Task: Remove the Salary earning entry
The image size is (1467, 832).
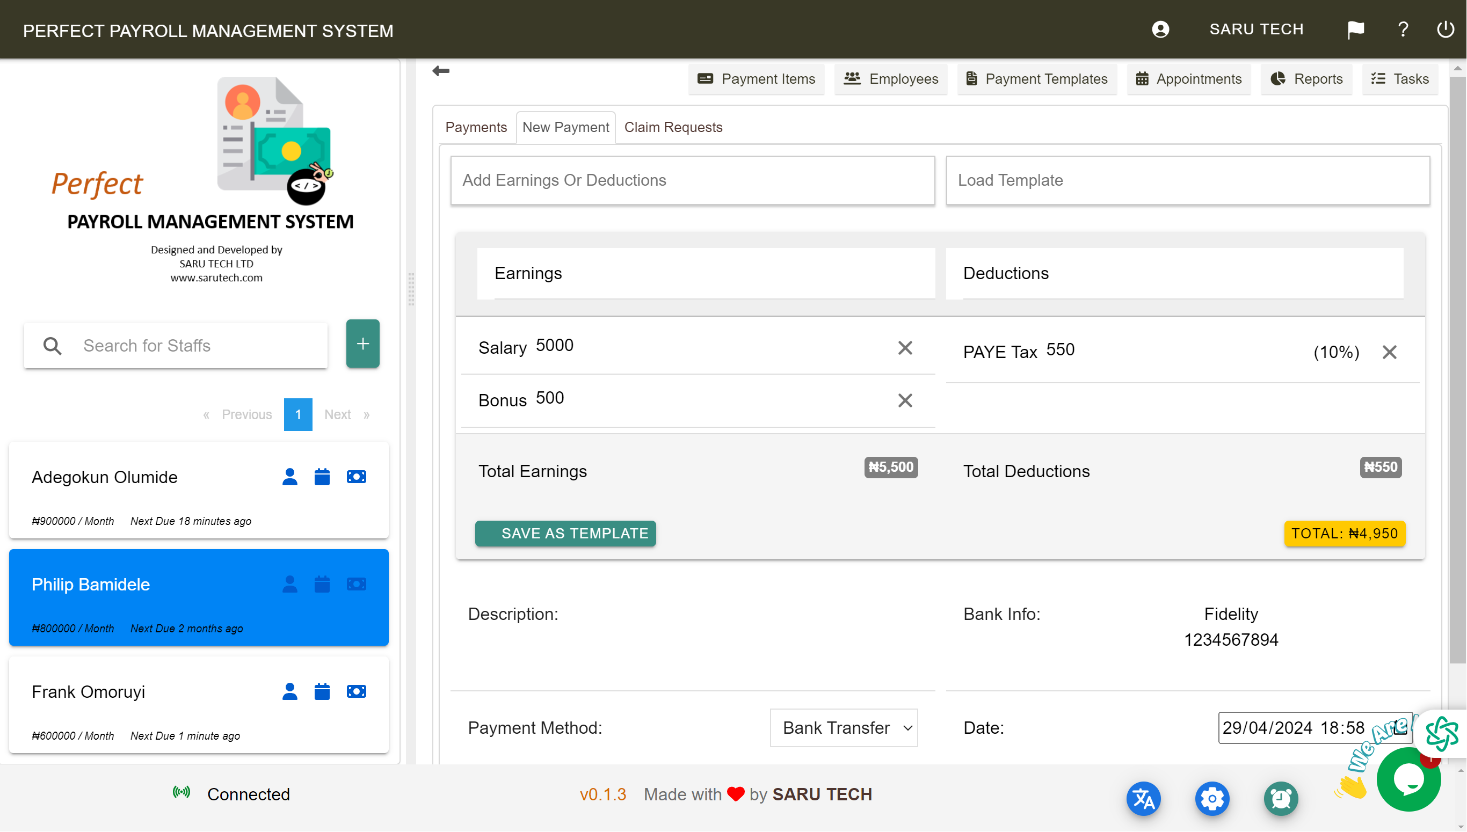Action: [905, 347]
